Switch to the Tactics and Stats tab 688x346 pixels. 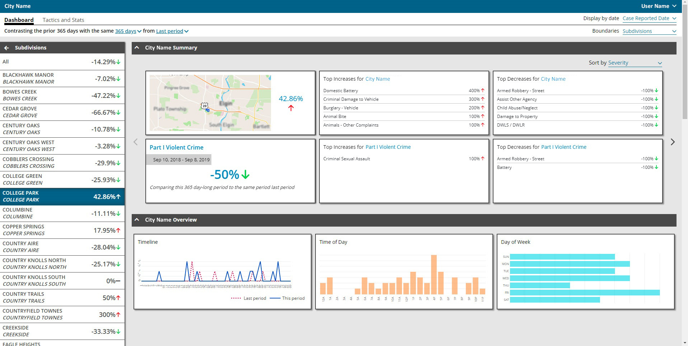(x=63, y=20)
